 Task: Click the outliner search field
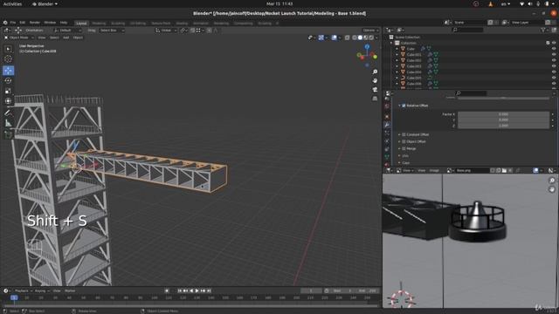coord(467,31)
